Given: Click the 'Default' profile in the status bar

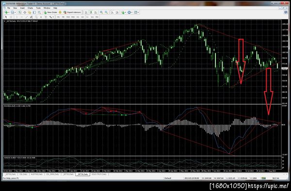Looking at the screenshot, I should click(x=168, y=178).
